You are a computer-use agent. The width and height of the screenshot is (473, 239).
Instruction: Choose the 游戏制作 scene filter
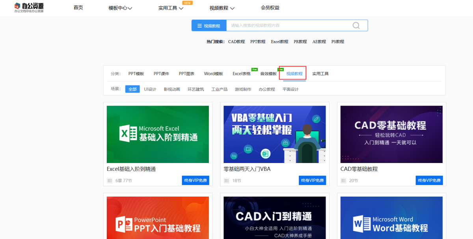[x=243, y=89]
